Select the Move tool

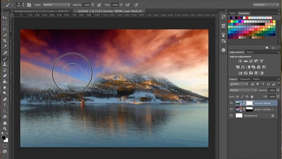coord(5,18)
